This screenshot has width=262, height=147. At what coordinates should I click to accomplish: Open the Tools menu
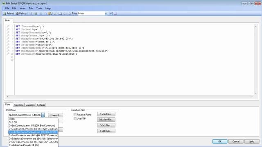click(39, 8)
